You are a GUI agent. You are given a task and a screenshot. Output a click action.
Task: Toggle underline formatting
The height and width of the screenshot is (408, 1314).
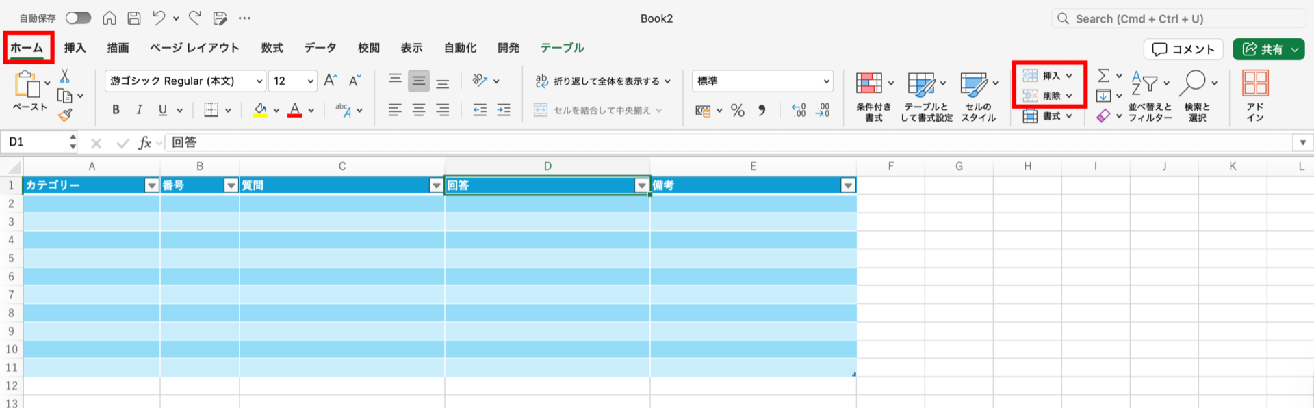point(163,110)
